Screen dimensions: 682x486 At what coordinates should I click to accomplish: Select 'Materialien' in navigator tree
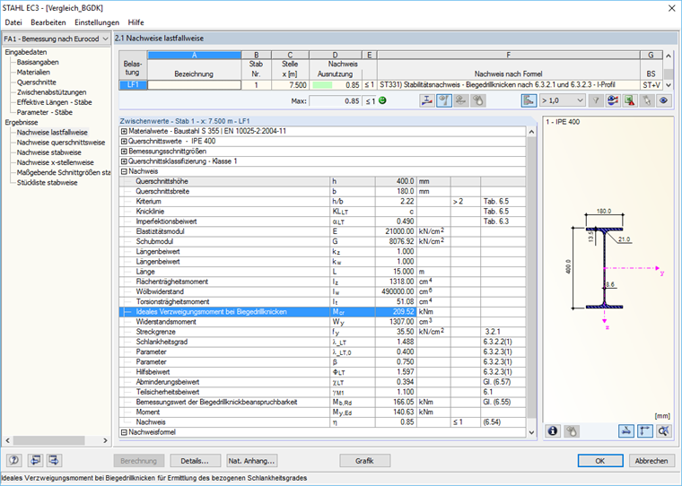click(33, 72)
